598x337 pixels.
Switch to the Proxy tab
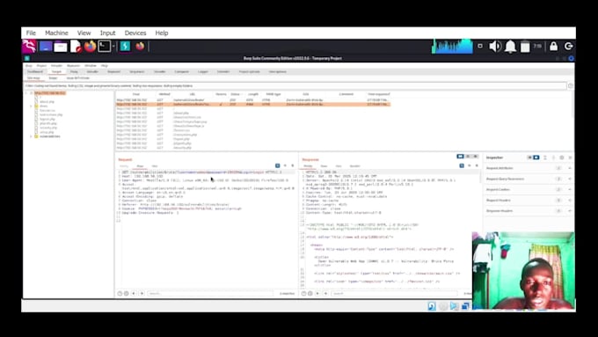(74, 72)
